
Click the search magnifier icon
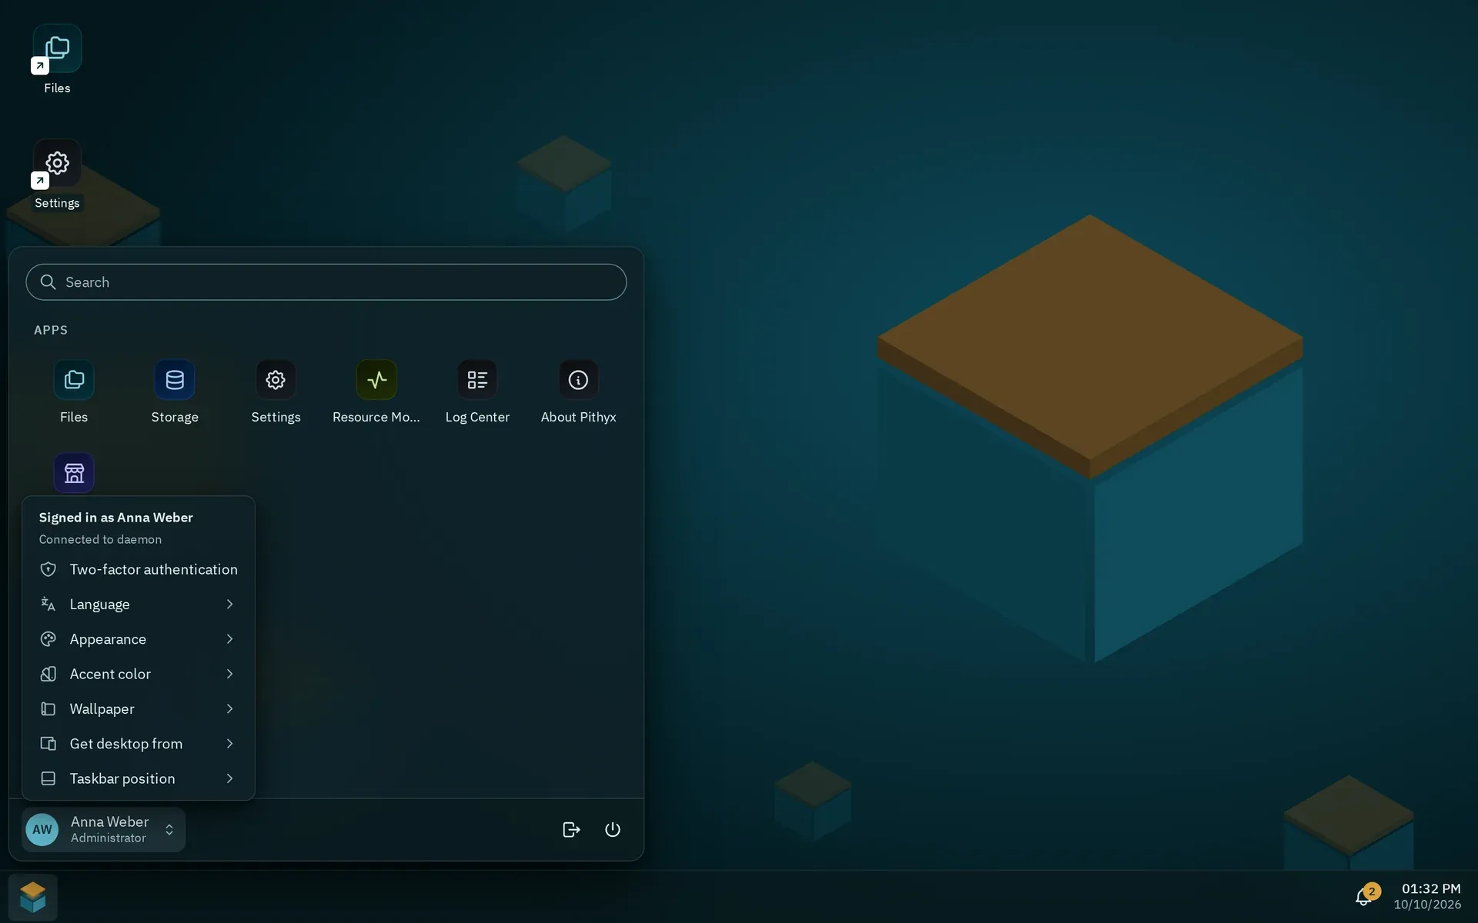pos(48,282)
